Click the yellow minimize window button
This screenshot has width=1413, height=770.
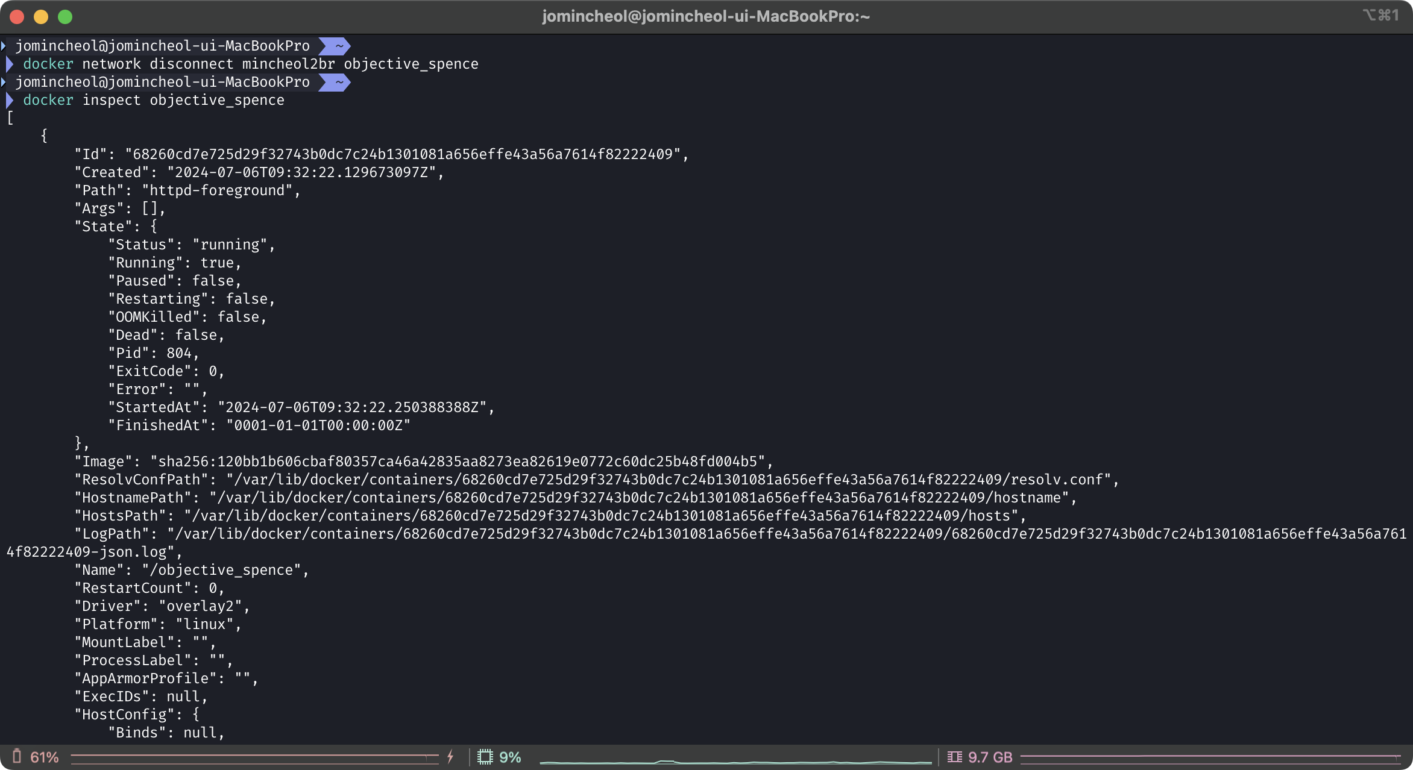(x=41, y=17)
